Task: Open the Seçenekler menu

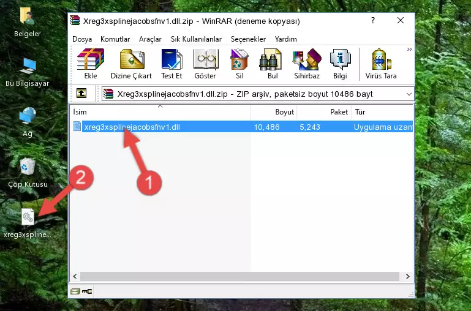Action: pyautogui.click(x=248, y=39)
